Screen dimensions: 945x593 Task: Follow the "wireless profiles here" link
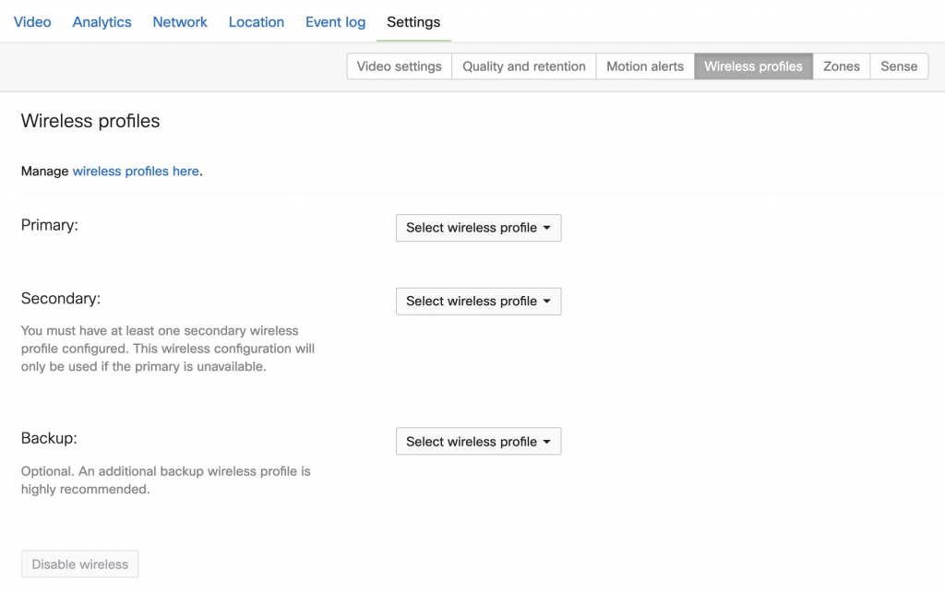[136, 171]
